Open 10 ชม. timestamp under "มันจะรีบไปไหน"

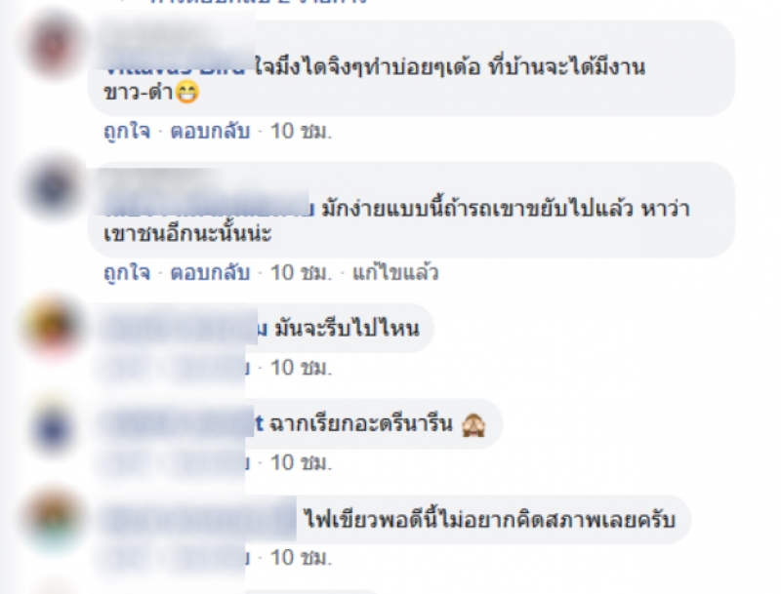pyautogui.click(x=301, y=368)
